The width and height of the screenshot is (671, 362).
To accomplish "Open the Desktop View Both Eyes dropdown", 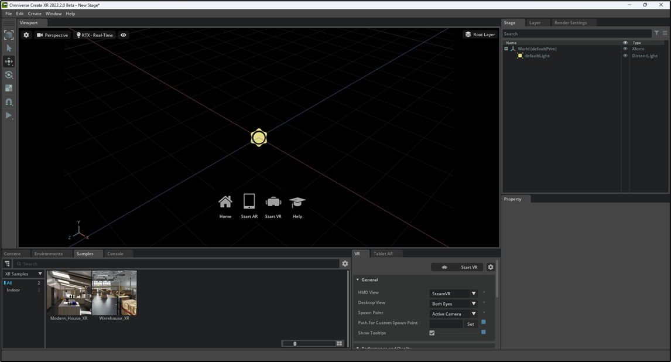I will click(x=454, y=304).
